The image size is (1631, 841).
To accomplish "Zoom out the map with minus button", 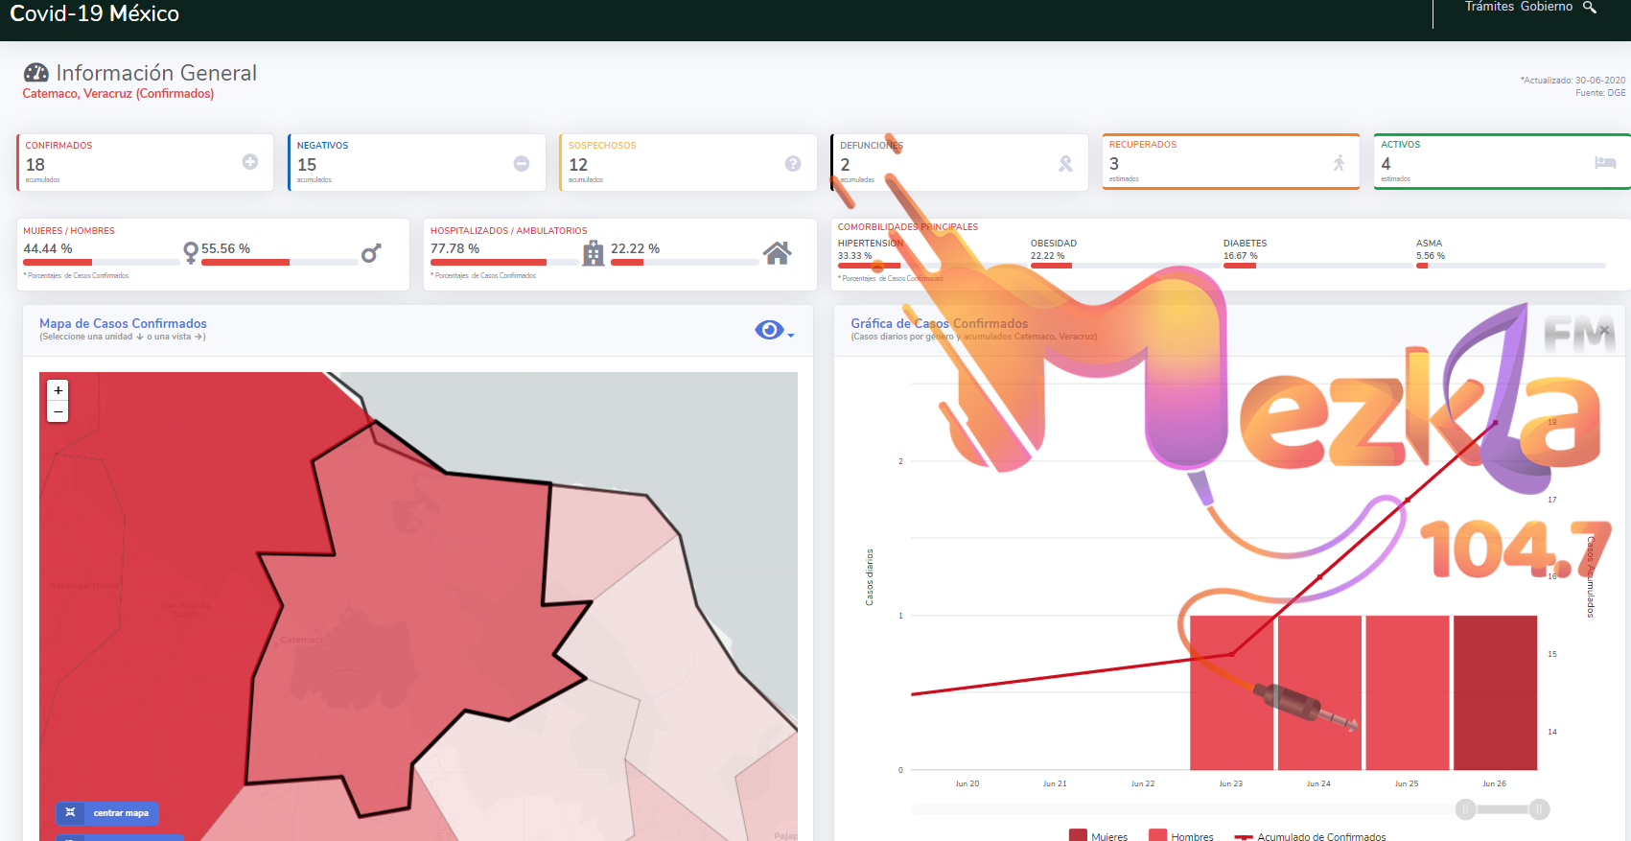I will [58, 411].
